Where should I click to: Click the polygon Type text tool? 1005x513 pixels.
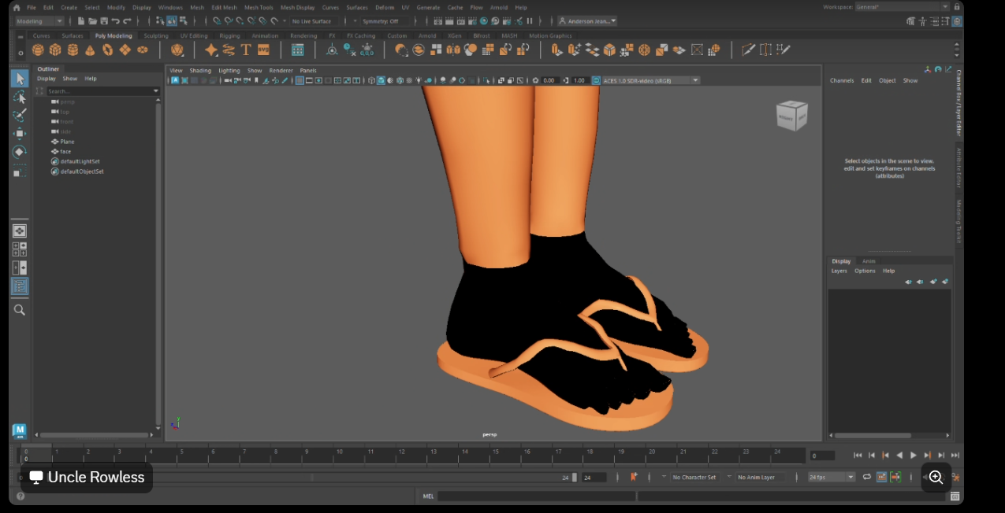click(x=245, y=50)
